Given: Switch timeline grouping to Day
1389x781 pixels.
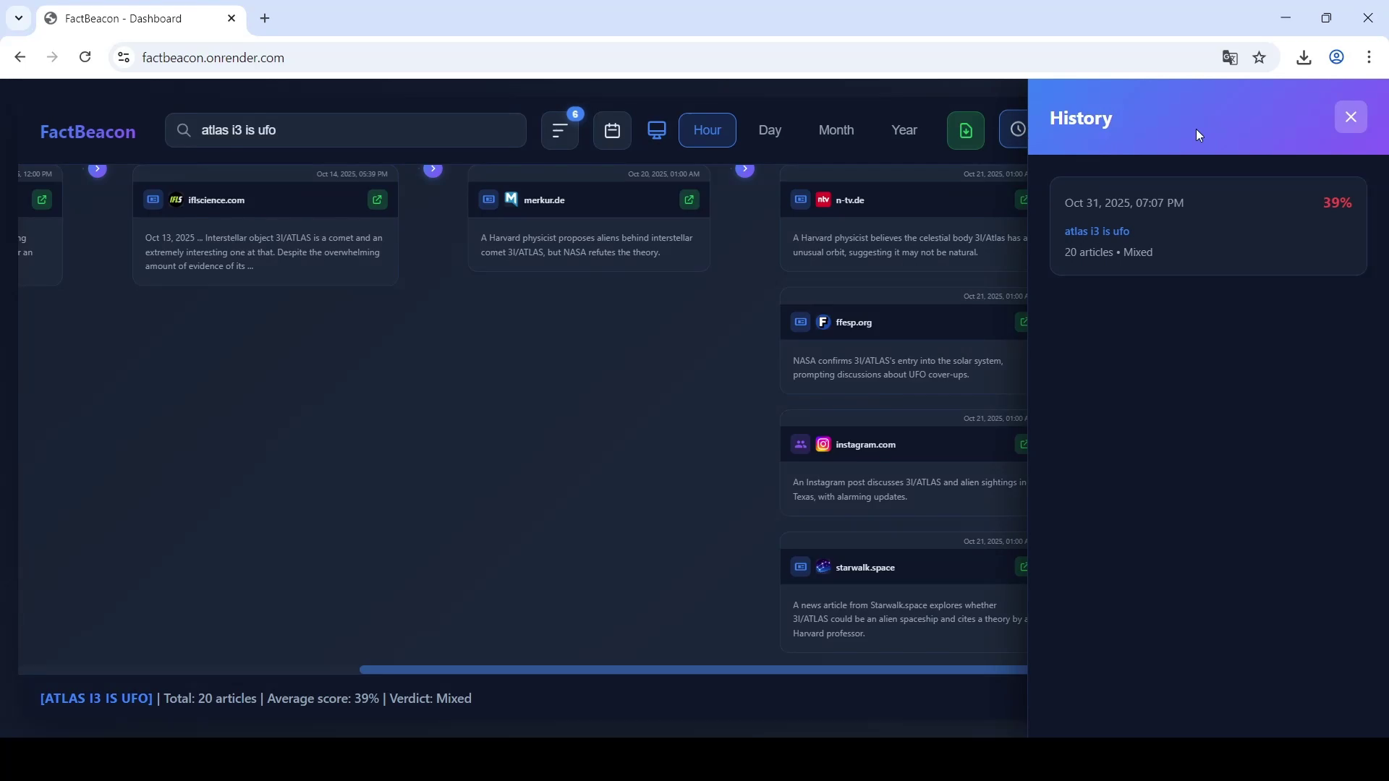Looking at the screenshot, I should point(770,130).
